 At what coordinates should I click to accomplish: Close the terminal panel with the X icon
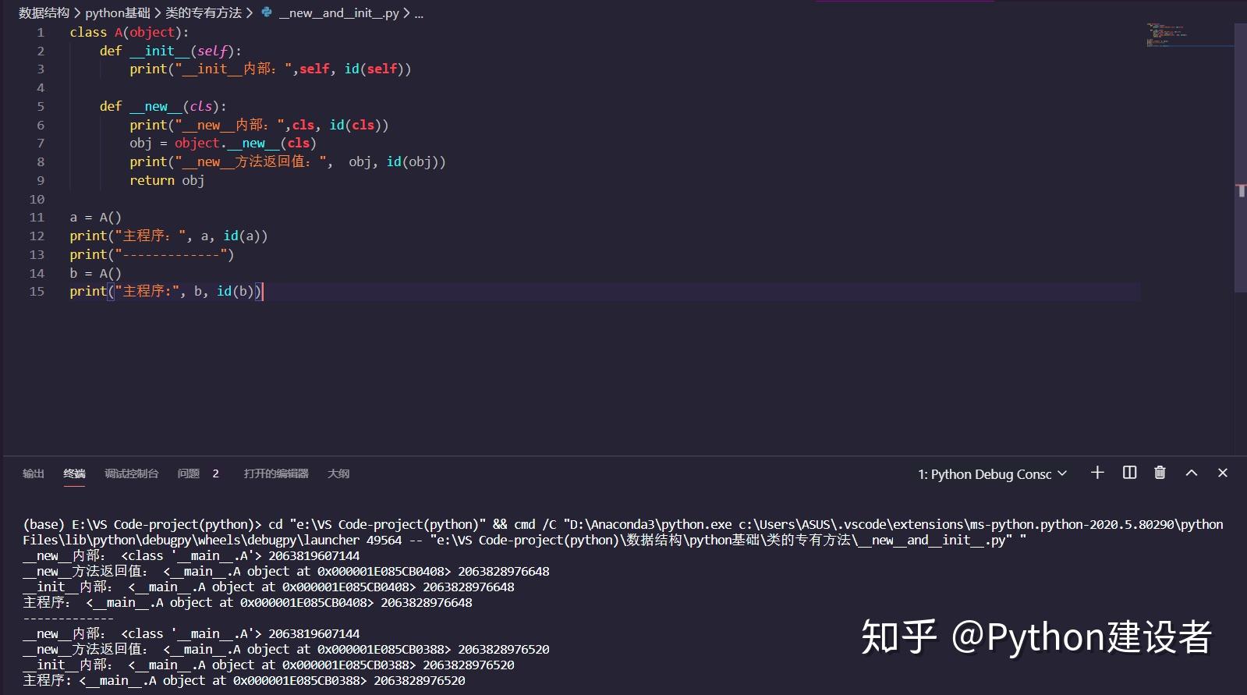pos(1223,473)
